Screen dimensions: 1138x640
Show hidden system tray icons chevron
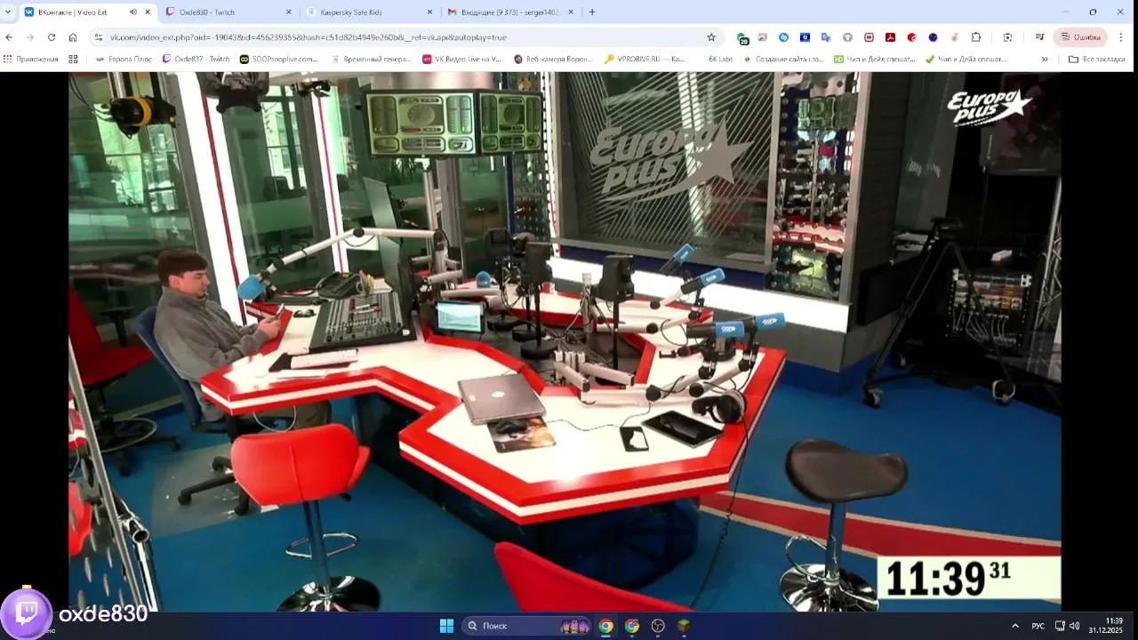[x=1015, y=626]
